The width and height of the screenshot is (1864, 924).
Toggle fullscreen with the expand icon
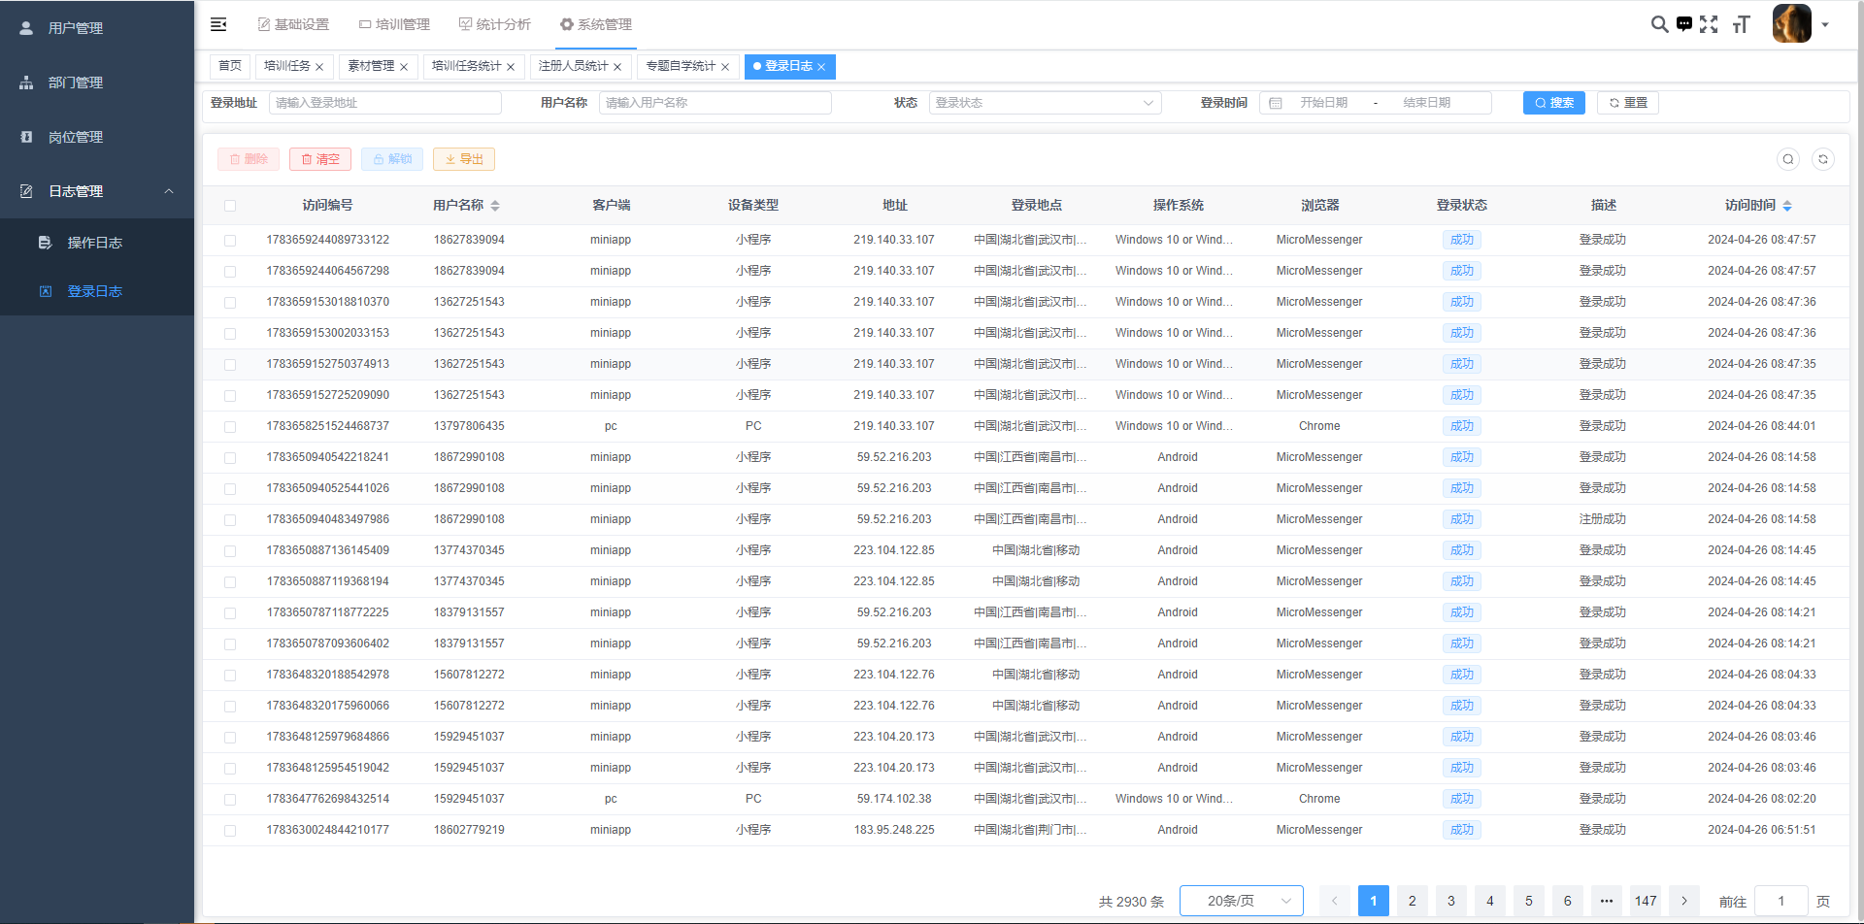[1709, 24]
